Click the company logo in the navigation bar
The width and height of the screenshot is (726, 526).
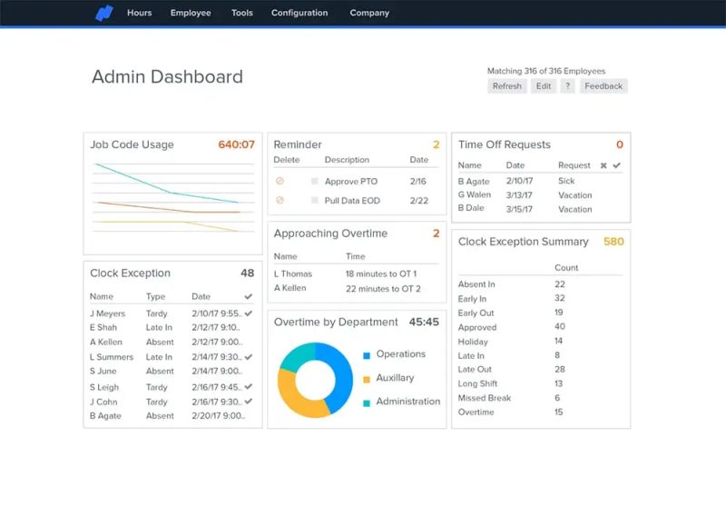103,13
